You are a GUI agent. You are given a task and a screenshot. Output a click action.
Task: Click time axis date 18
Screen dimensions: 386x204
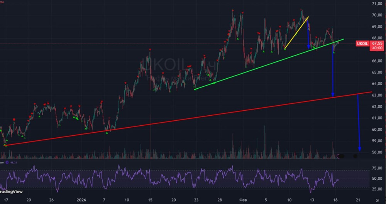336,200
